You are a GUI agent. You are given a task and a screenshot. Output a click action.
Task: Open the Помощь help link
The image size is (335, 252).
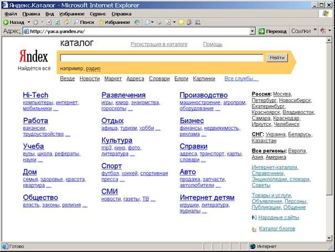[x=213, y=44]
